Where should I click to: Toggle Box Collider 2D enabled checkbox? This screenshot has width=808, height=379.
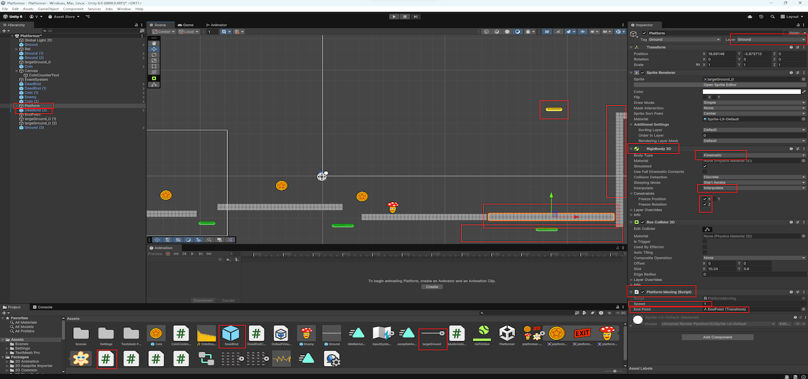pyautogui.click(x=643, y=222)
